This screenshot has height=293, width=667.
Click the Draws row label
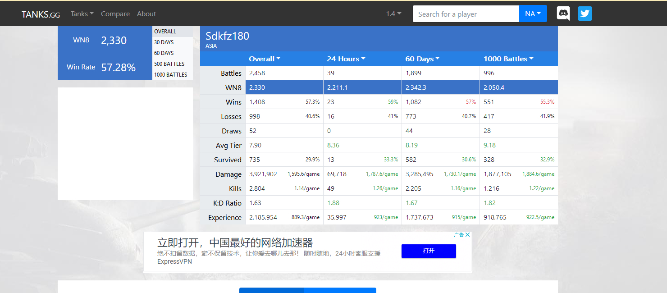[x=232, y=131]
